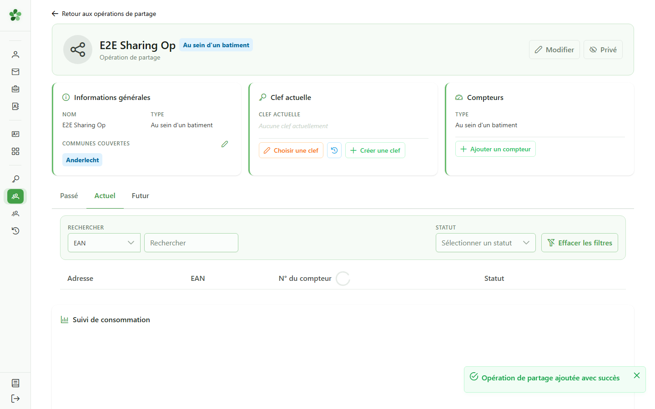Open the user profile sidebar icon
Viewport: 655px width, 409px height.
point(15,55)
